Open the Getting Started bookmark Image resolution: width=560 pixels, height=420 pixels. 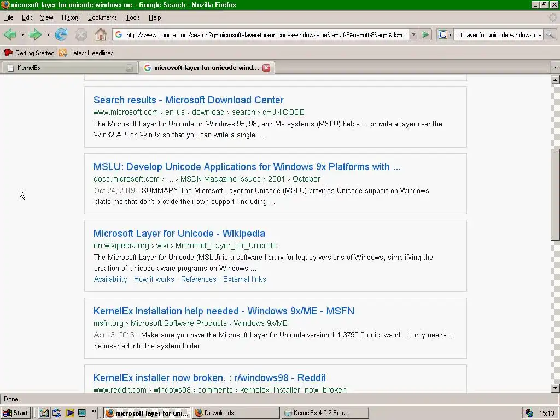[x=30, y=53]
